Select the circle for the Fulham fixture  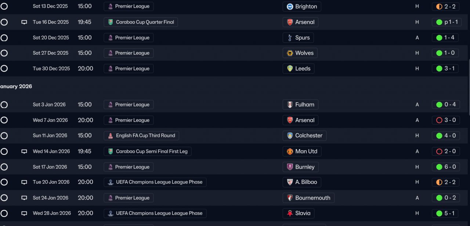coord(4,105)
